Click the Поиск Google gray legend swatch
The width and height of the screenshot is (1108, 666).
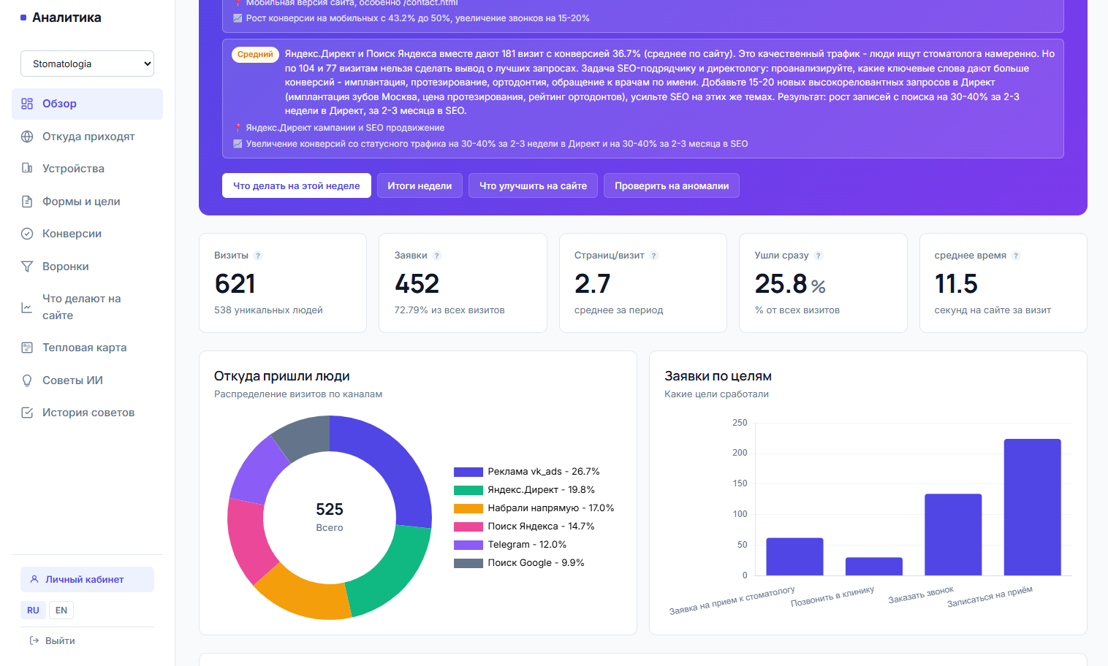(x=468, y=563)
